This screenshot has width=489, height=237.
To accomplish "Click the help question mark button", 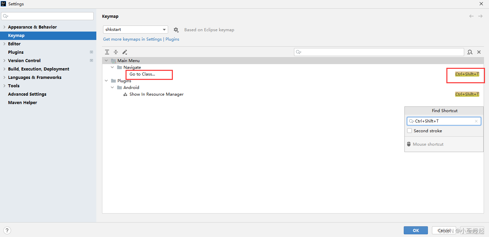I will click(7, 230).
